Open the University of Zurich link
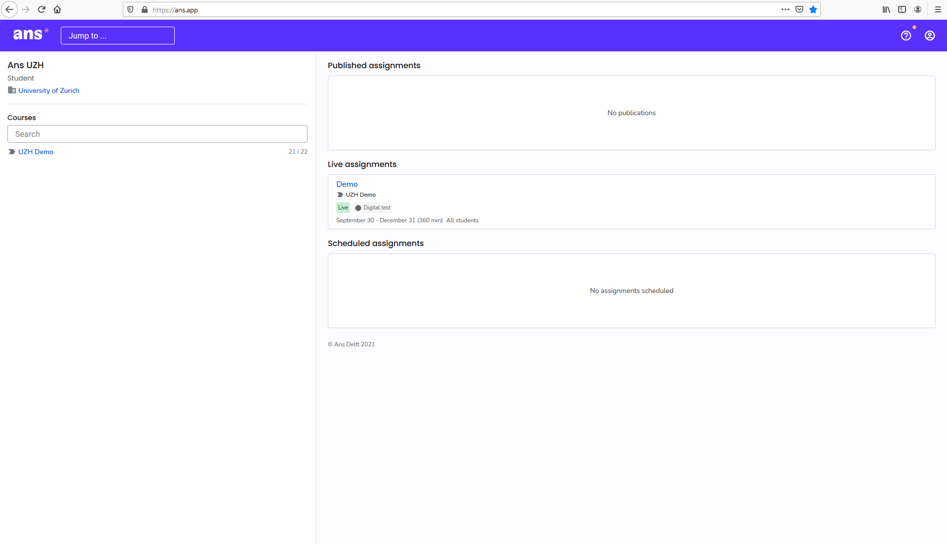 coord(48,90)
